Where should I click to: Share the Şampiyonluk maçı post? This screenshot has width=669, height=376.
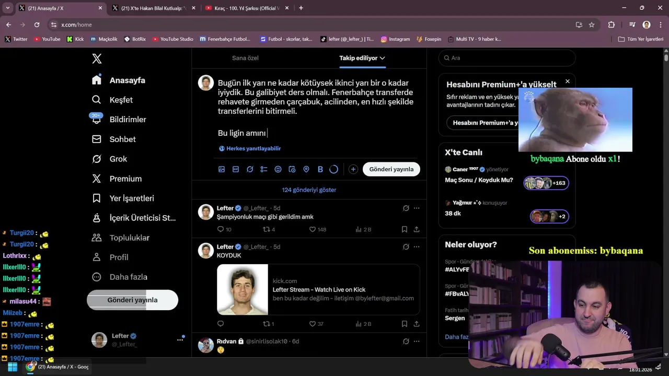[417, 229]
